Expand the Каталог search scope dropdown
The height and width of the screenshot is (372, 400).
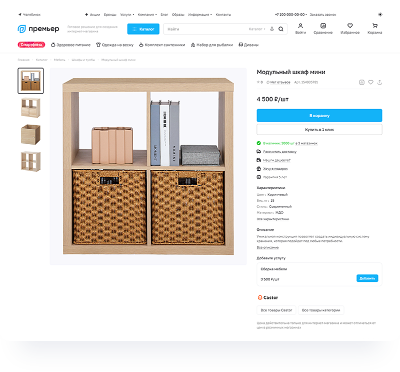click(257, 29)
